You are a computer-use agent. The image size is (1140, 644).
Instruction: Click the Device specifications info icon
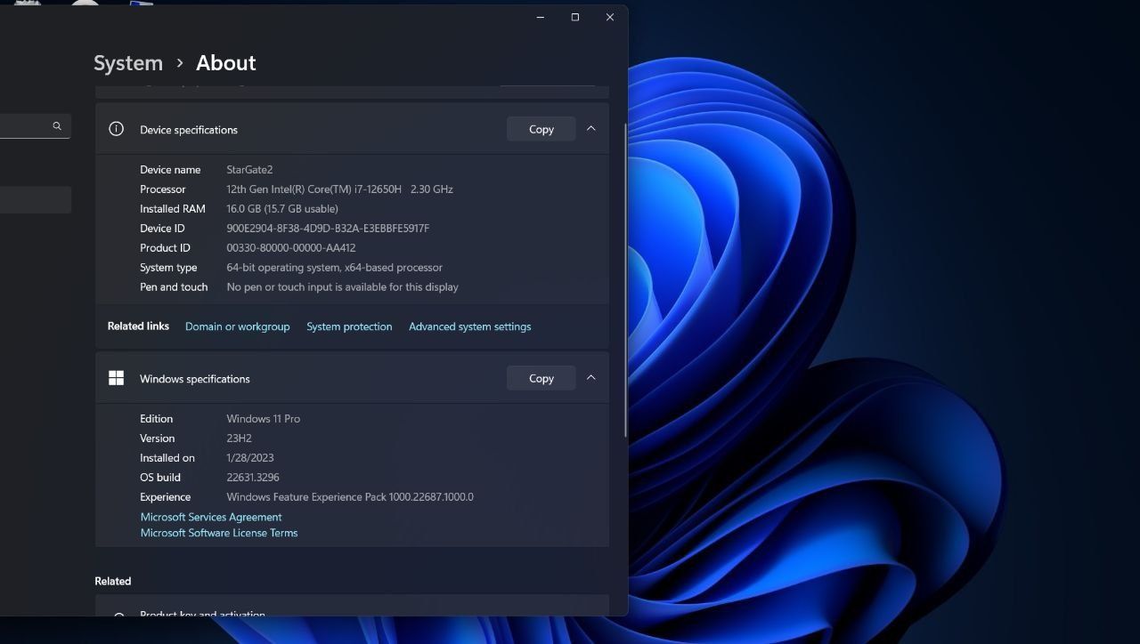pos(116,129)
